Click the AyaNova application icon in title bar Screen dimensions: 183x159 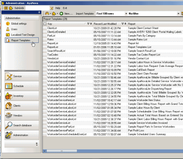click(x=3, y=3)
